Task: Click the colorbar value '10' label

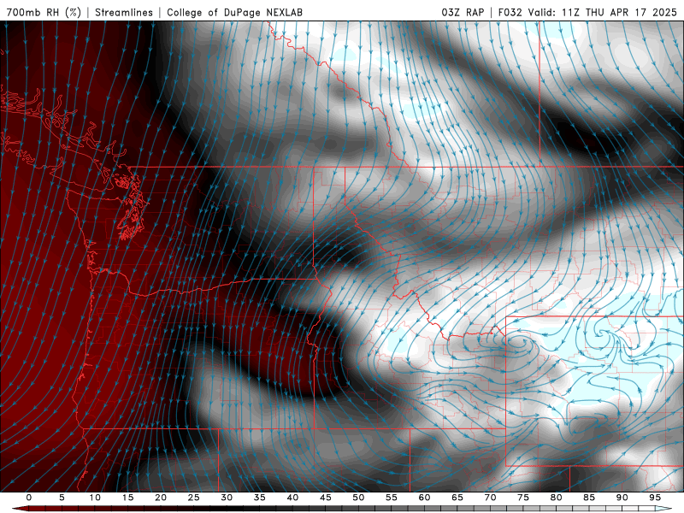Action: [x=95, y=498]
